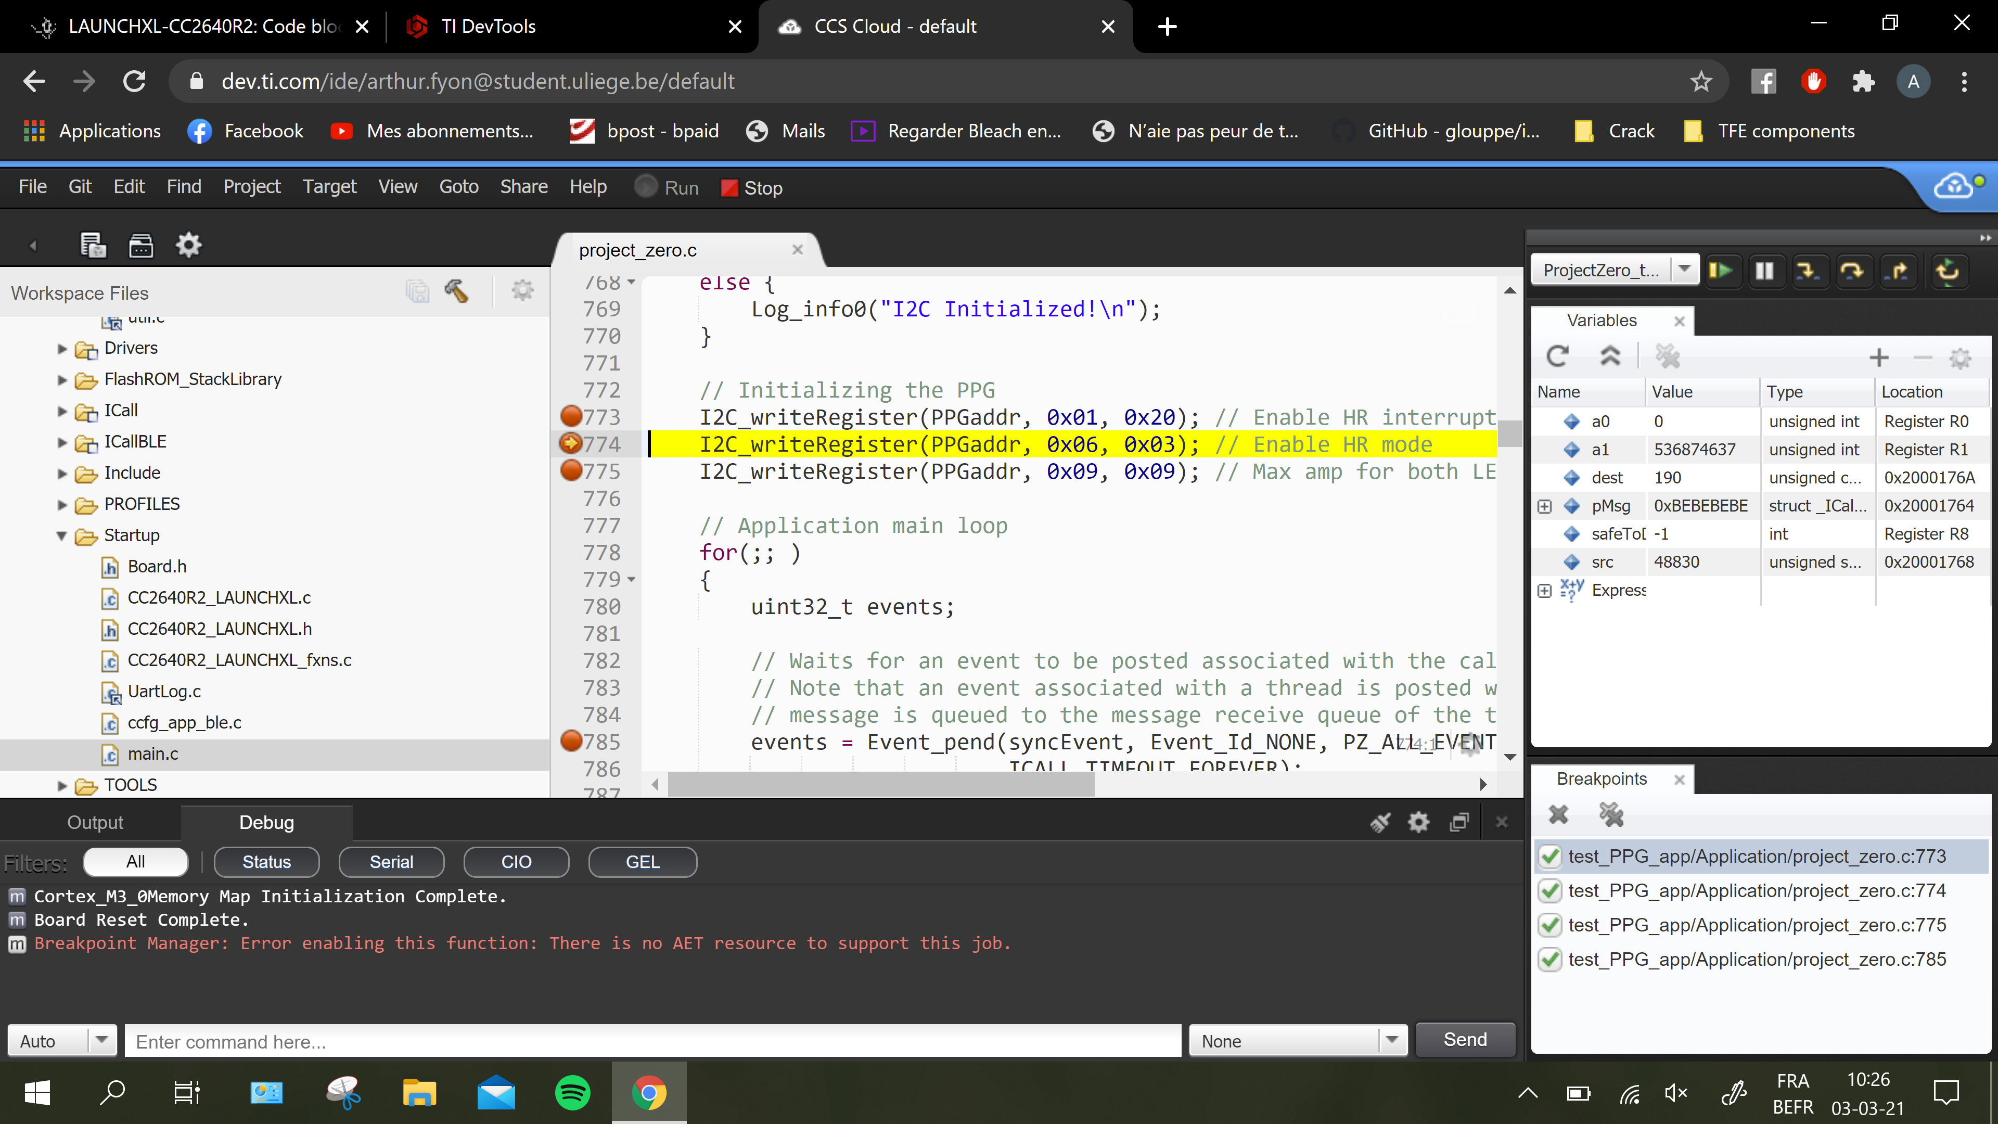Collapse the Startup folder in Workspace Files

[61, 535]
